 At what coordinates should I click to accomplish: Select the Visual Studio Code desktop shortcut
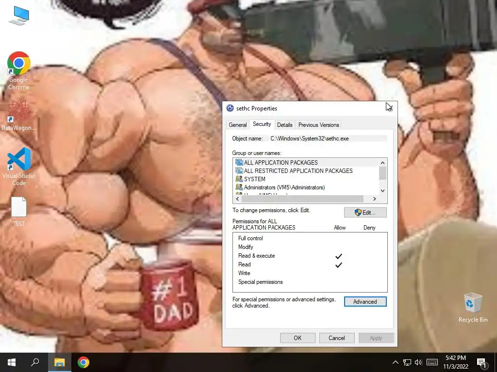19,167
